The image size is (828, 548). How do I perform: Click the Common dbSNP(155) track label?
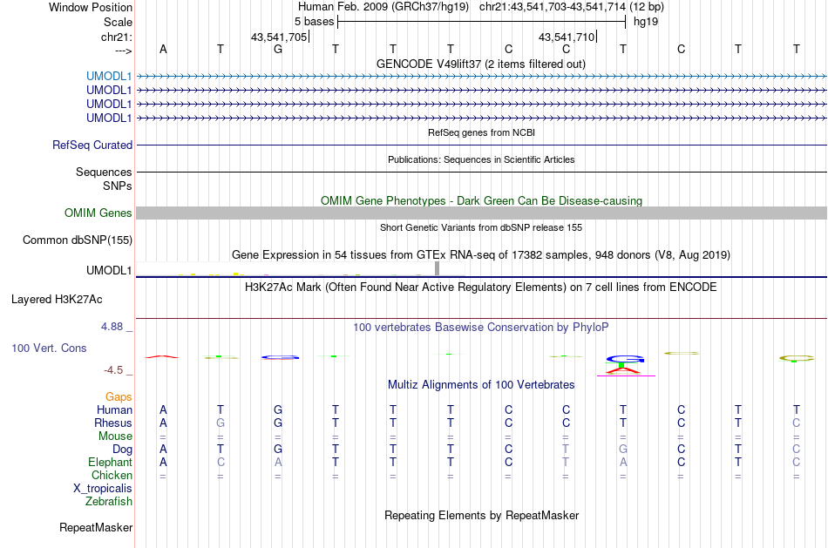[78, 240]
